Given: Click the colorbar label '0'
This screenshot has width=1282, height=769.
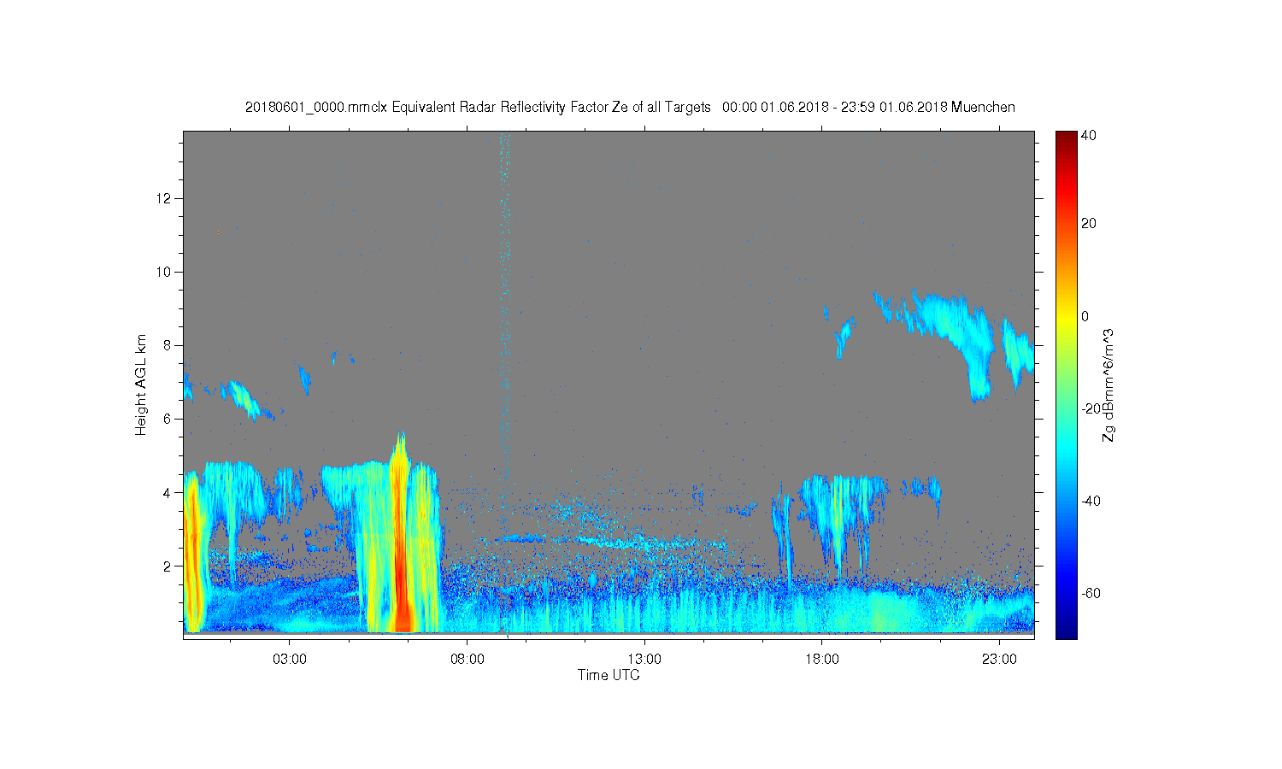Looking at the screenshot, I should (1085, 316).
